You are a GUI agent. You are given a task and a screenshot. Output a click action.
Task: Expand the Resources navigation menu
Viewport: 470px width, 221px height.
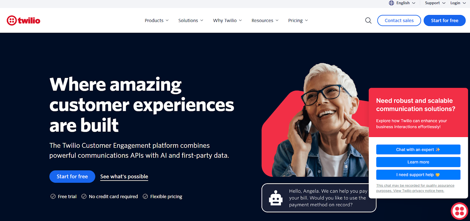tap(265, 20)
